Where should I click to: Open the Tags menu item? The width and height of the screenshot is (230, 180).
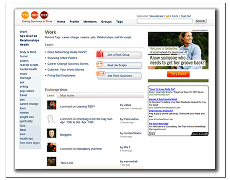click(119, 22)
